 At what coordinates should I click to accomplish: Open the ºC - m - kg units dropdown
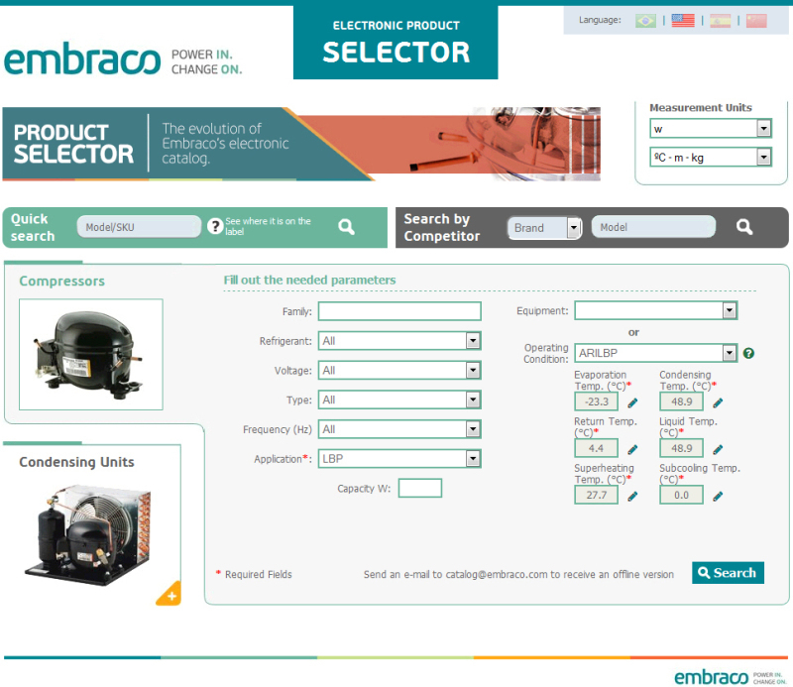pos(711,157)
